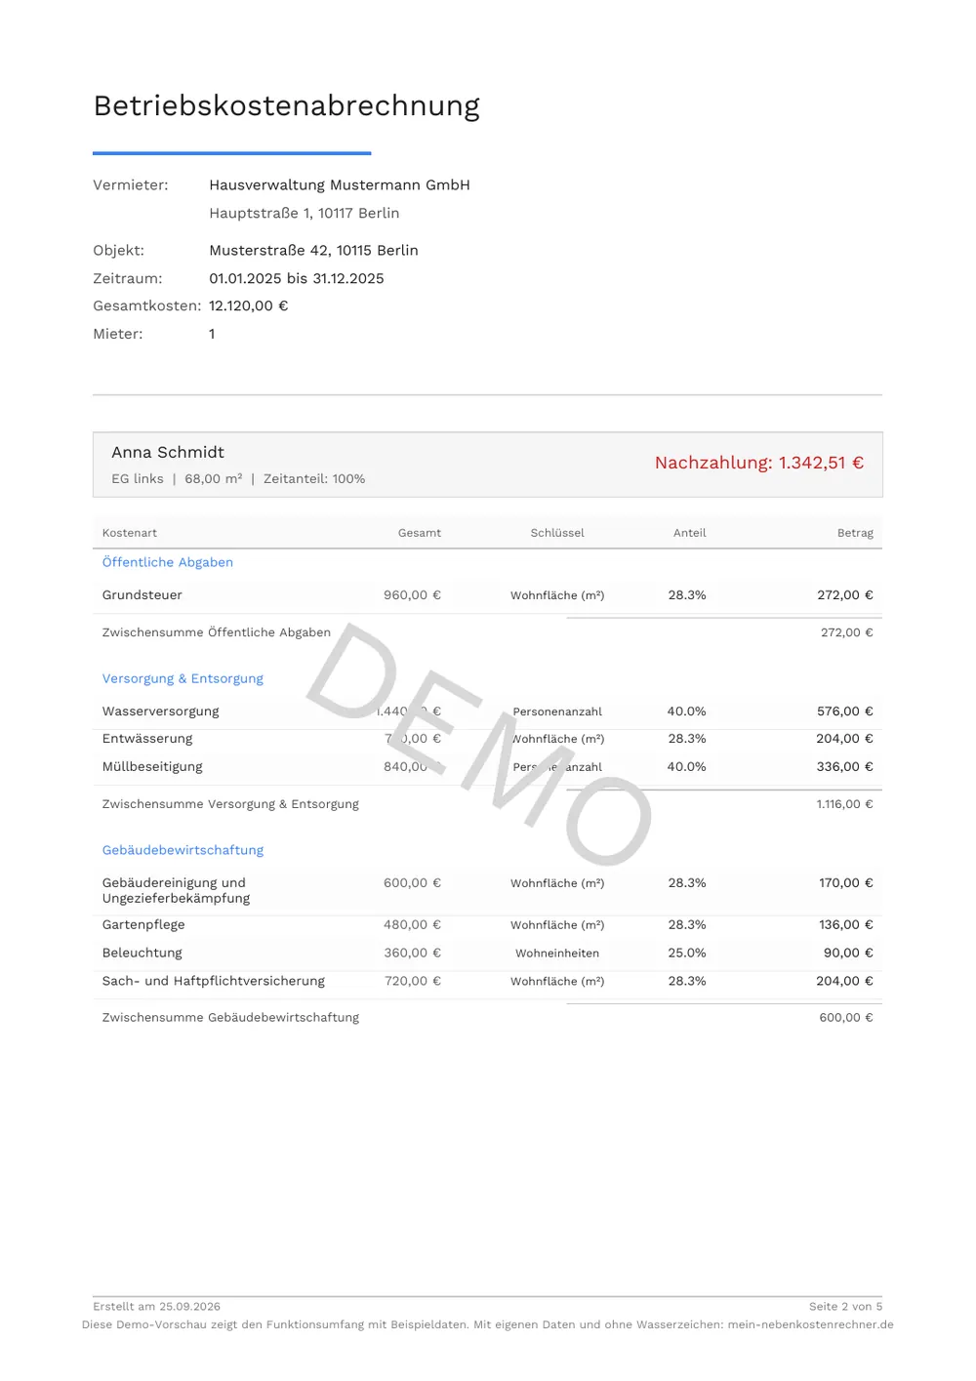
Task: Select the Versorgung & Entsorgung heading
Action: 183,678
